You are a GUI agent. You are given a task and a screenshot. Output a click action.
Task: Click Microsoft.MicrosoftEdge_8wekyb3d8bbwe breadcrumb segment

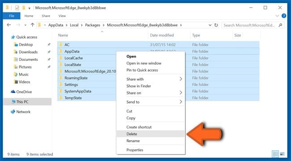click(x=142, y=25)
